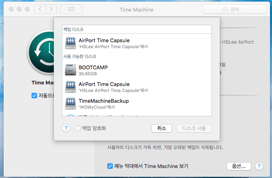
Task: Toggle automatic backup checkbox (자동으로)
Action: point(34,96)
